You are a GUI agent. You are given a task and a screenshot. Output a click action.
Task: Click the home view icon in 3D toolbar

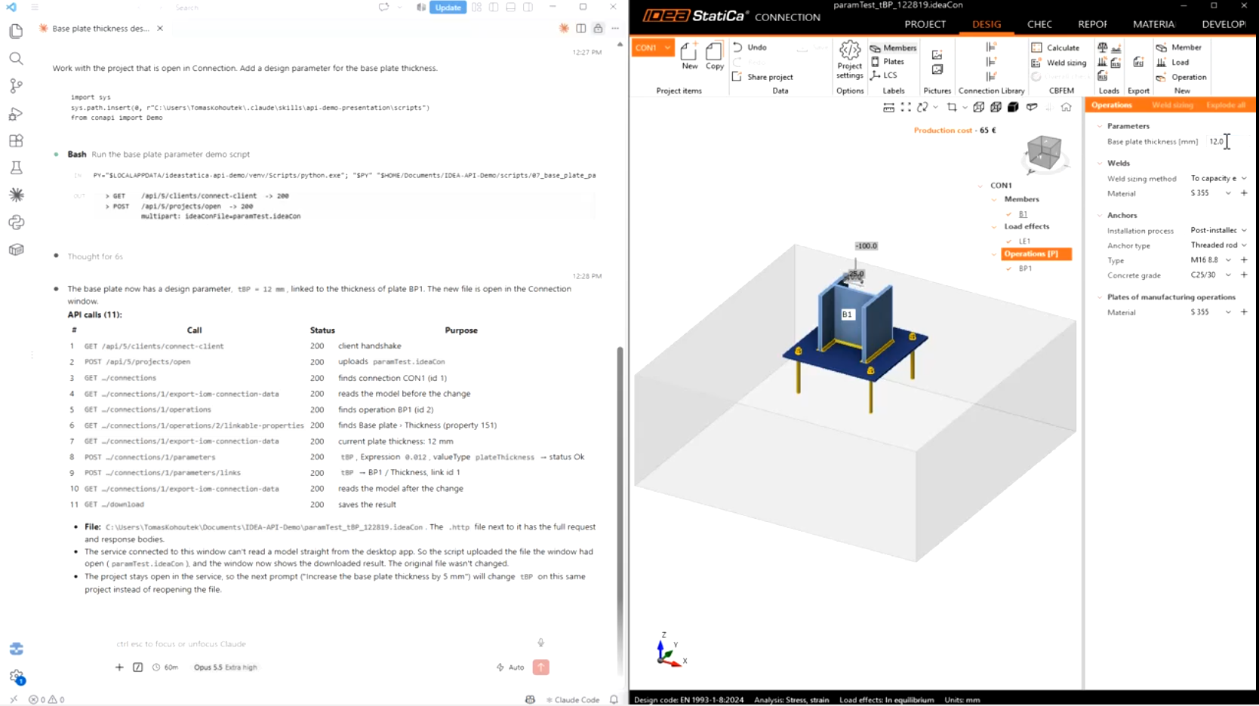[x=1066, y=107]
